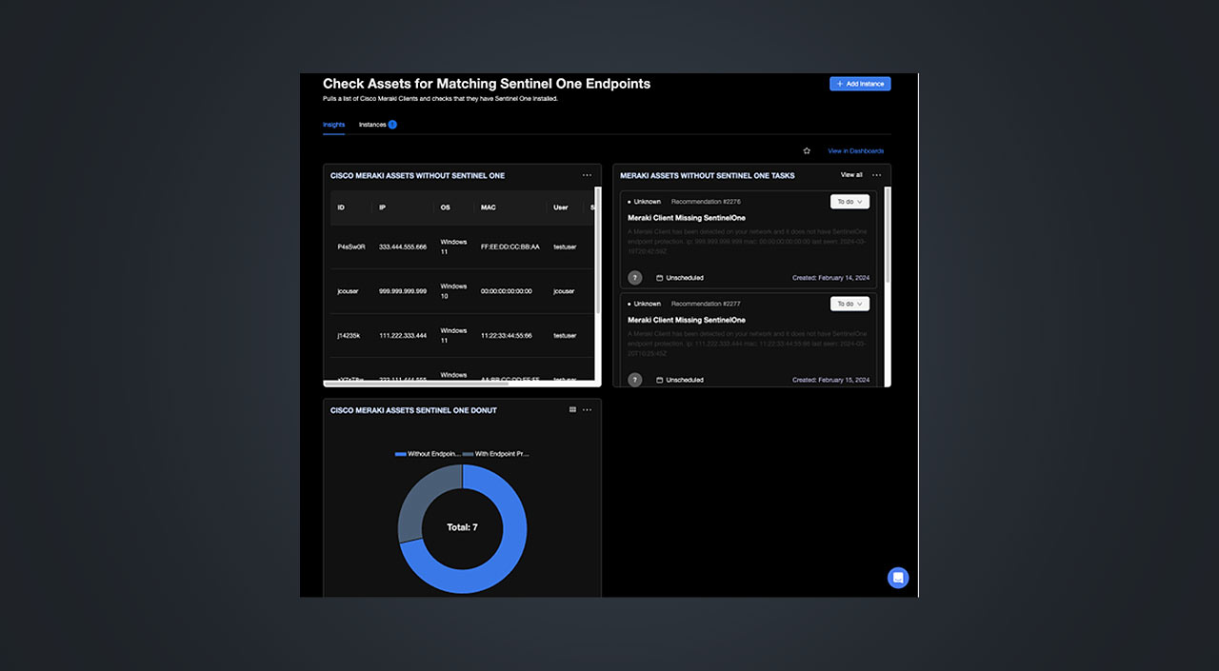Click IP cell 999.999.999.999
1219x671 pixels.
[403, 291]
